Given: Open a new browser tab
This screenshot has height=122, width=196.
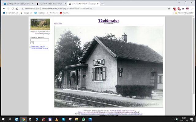Looking at the screenshot, I should point(103,4).
